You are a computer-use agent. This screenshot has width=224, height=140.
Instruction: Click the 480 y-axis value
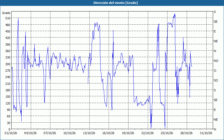click(8, 25)
